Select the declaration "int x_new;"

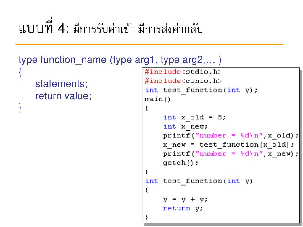click(x=185, y=127)
